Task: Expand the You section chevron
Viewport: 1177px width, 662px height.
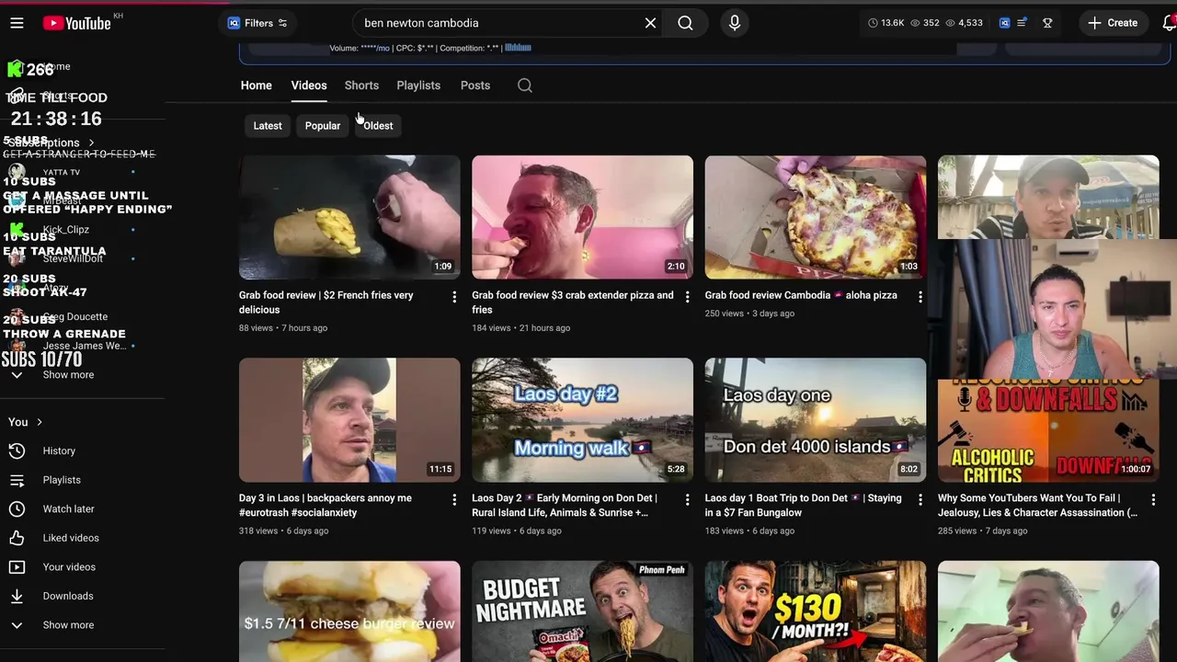Action: click(40, 422)
